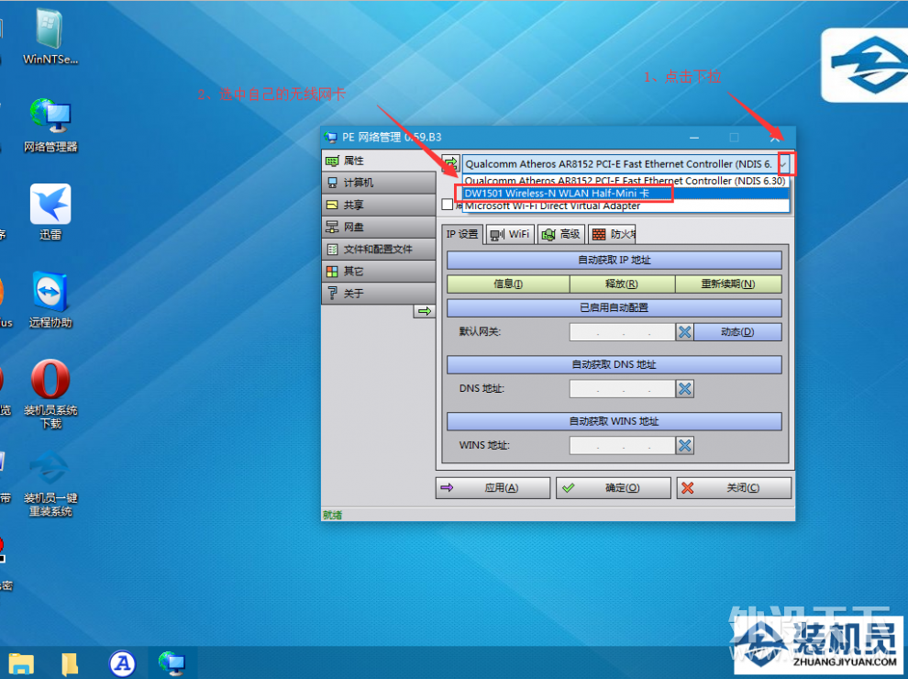Click 自动获取 IP 地址 button
Image resolution: width=908 pixels, height=679 pixels.
(615, 260)
